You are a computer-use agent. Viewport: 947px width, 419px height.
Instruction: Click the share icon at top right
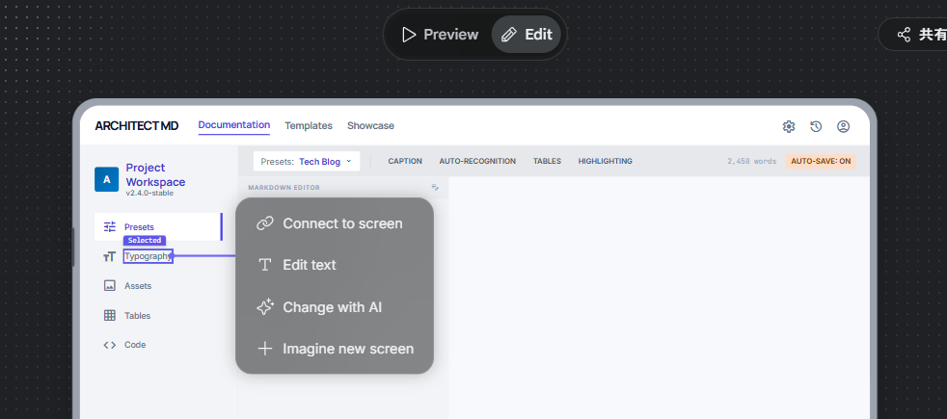pyautogui.click(x=904, y=35)
